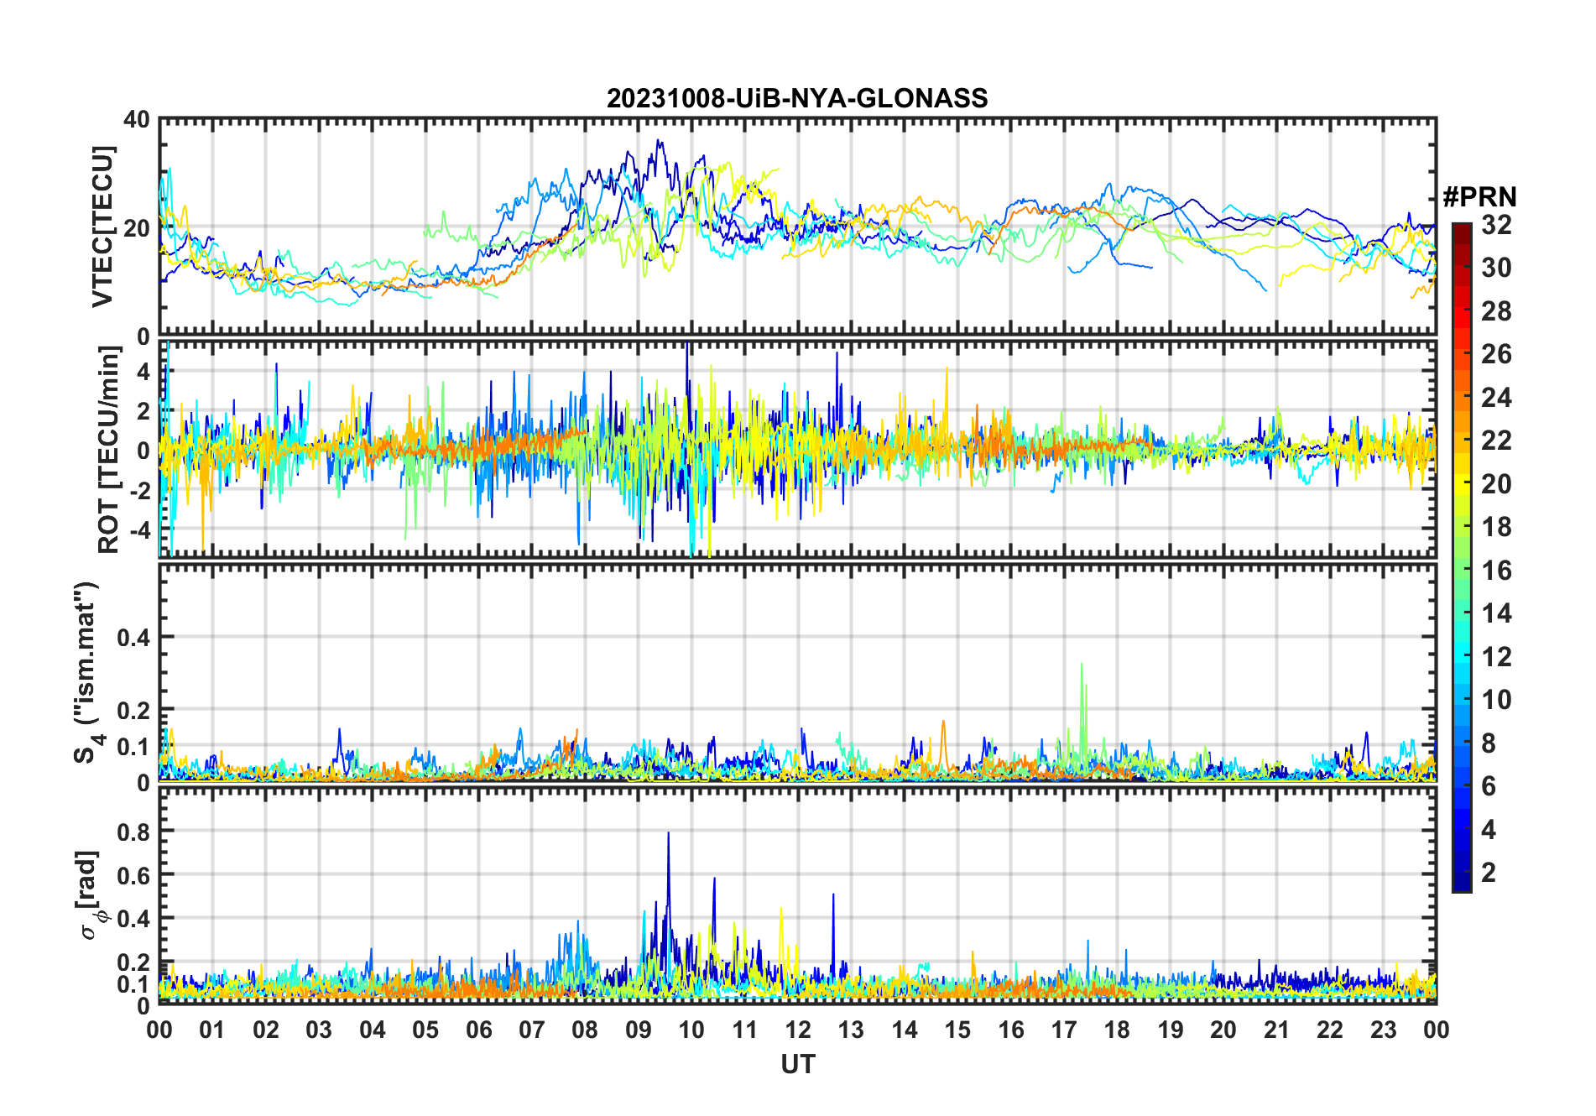Click the VTEC[TECU] axis label

[x=102, y=227]
